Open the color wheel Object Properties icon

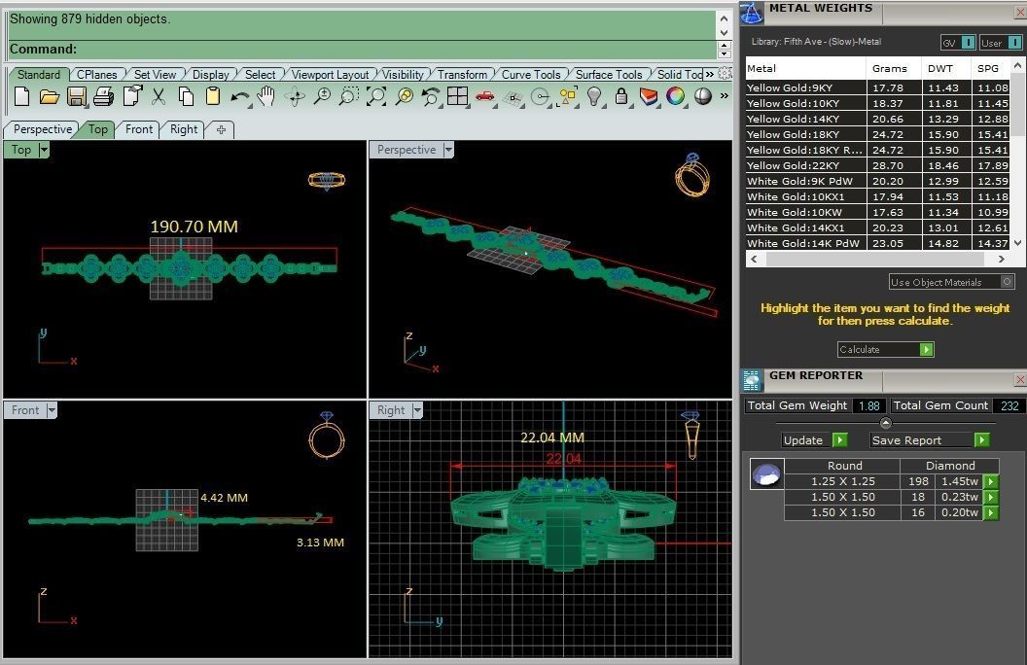pos(675,97)
